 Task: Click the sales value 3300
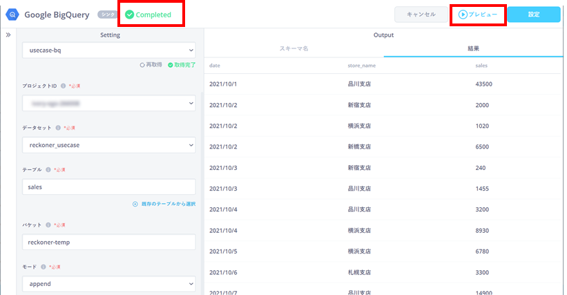click(482, 272)
